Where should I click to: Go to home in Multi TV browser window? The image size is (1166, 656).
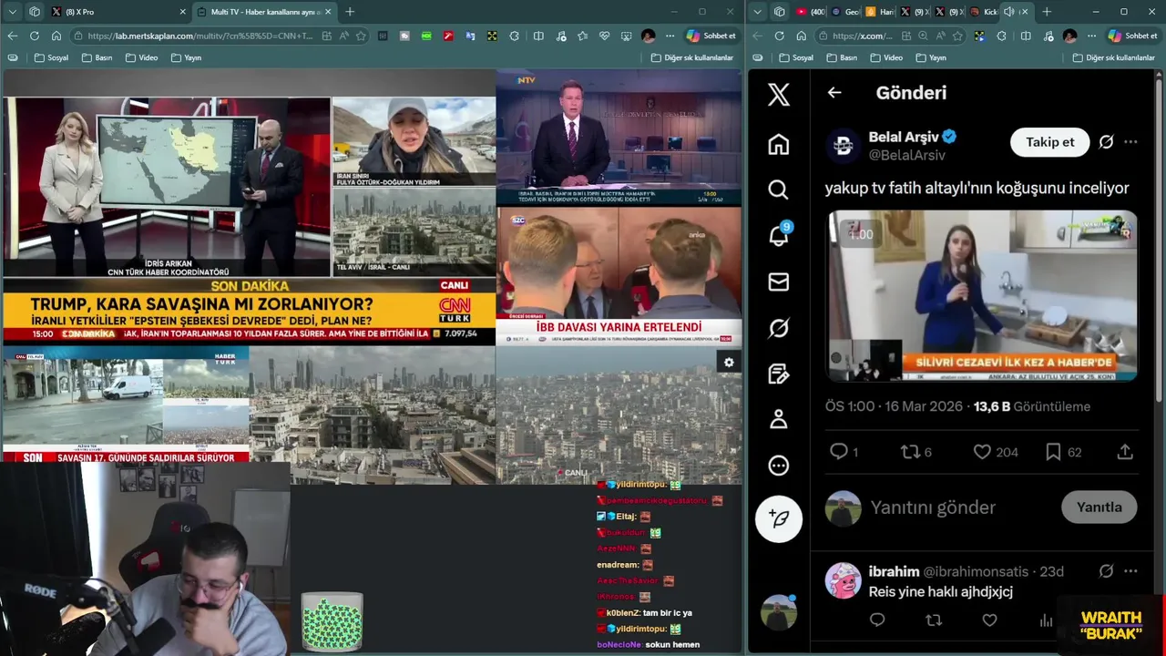click(56, 36)
